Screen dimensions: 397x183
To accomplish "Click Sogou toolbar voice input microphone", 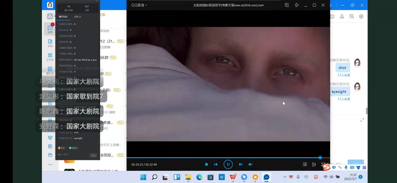I will coord(346,167).
